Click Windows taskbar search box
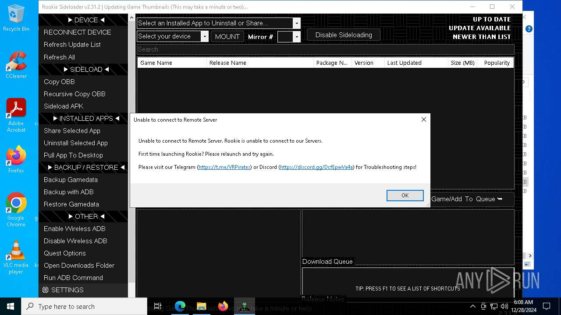This screenshot has width=561, height=315. coord(84,306)
